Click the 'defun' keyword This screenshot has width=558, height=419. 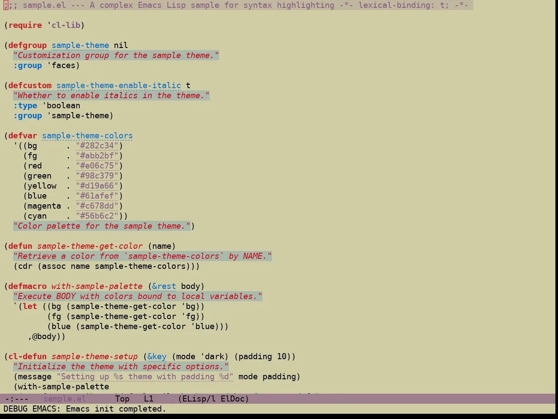click(20, 246)
